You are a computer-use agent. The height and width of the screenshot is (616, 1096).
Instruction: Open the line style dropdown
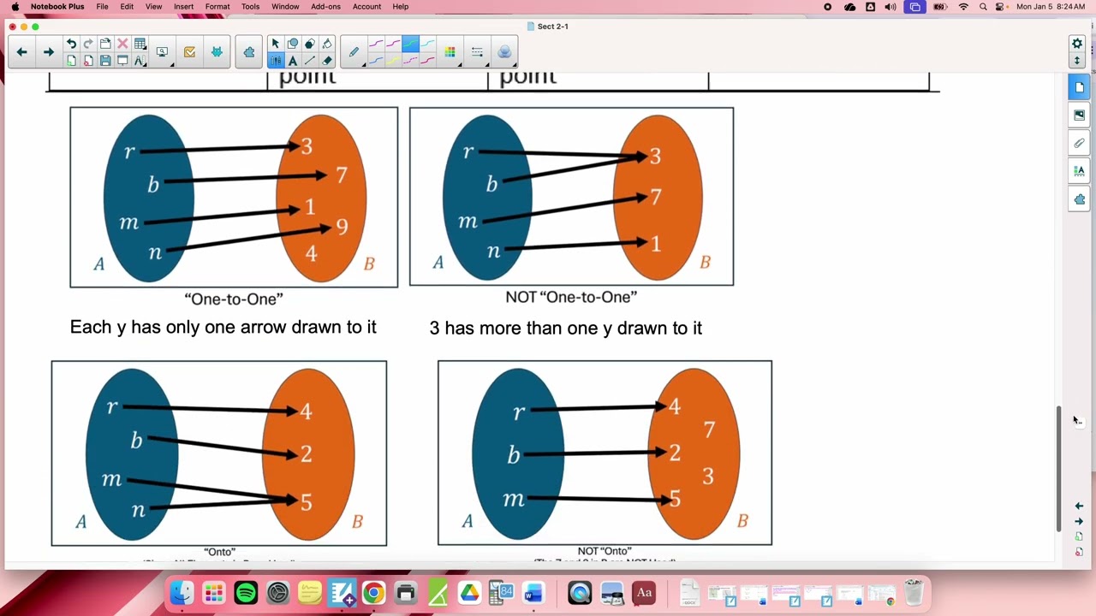(477, 52)
